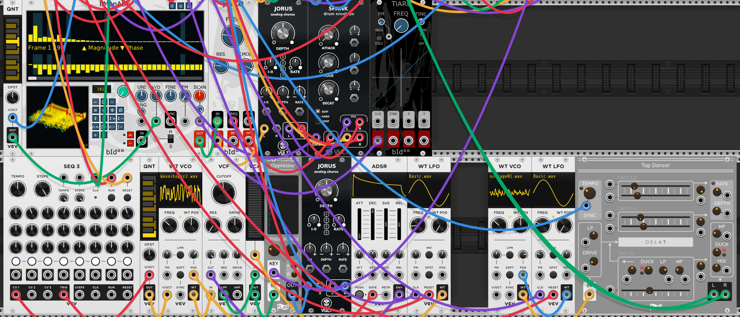Push the RESET button on SEQ 3

tap(127, 197)
